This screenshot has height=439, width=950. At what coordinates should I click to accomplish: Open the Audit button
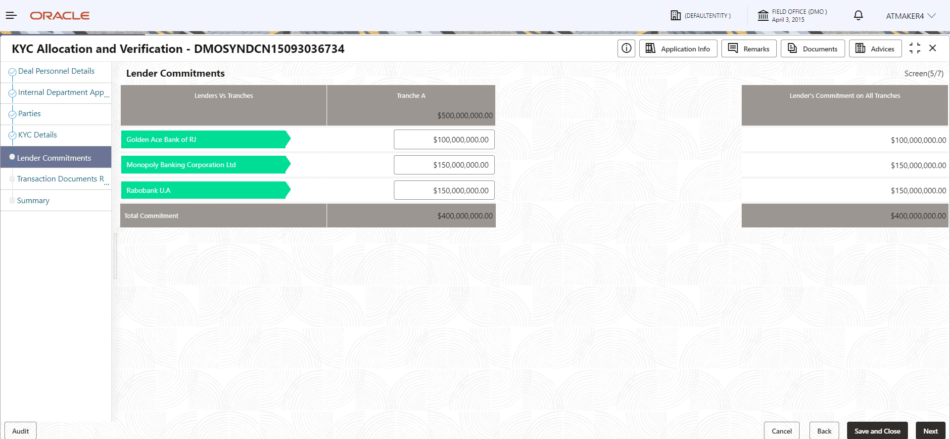[x=20, y=431]
